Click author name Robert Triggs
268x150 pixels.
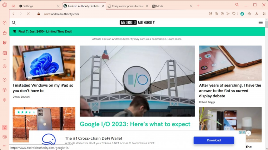coord(207,102)
